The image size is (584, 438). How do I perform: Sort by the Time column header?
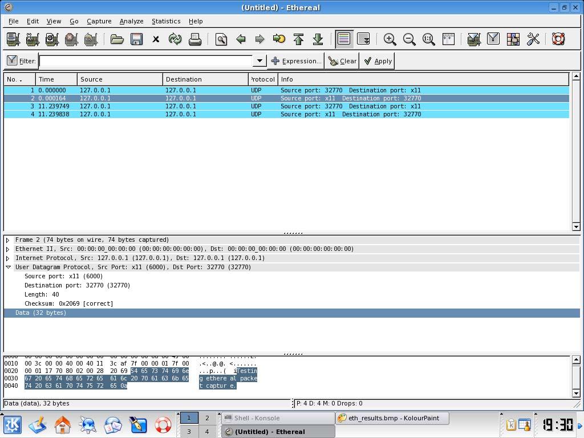click(x=56, y=79)
